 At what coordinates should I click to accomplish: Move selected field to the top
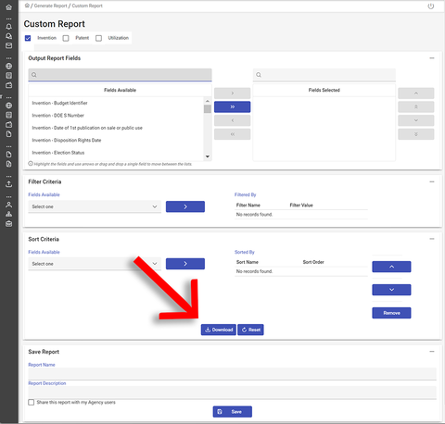pyautogui.click(x=416, y=106)
